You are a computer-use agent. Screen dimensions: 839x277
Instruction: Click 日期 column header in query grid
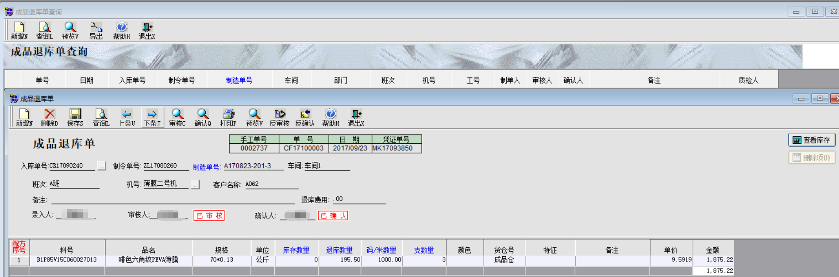click(87, 80)
